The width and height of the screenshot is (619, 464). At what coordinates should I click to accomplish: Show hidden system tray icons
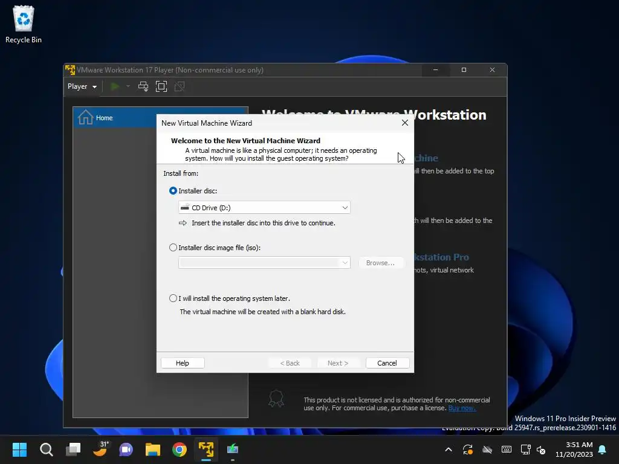449,449
